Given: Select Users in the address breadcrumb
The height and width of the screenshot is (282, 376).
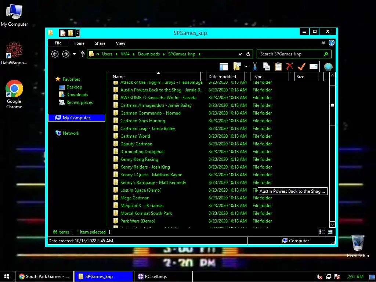Looking at the screenshot, I should [107, 54].
